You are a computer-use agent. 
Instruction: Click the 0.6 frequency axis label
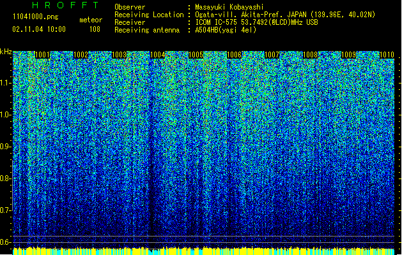pos(5,242)
